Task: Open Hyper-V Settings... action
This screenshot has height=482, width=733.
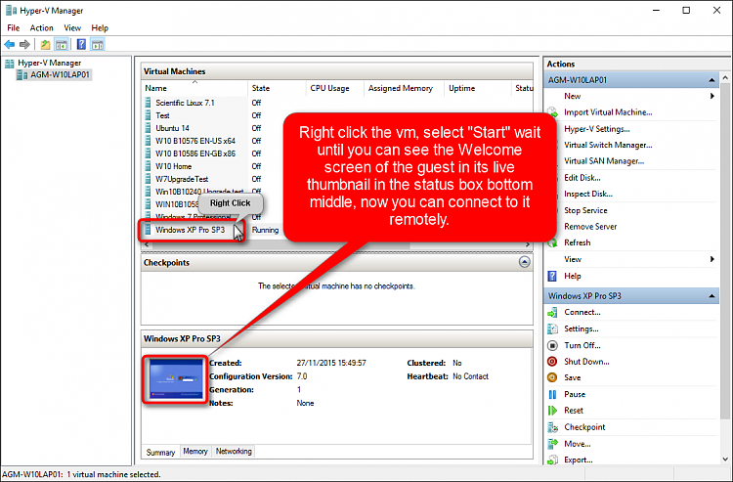Action: tap(596, 128)
